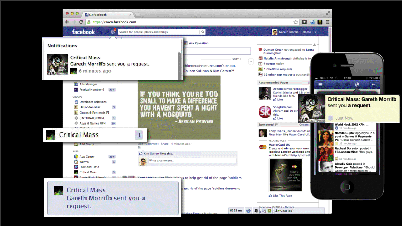Screen dimensions: 402x226
Task: Open the Chrome menu icon
Action: click(x=328, y=22)
